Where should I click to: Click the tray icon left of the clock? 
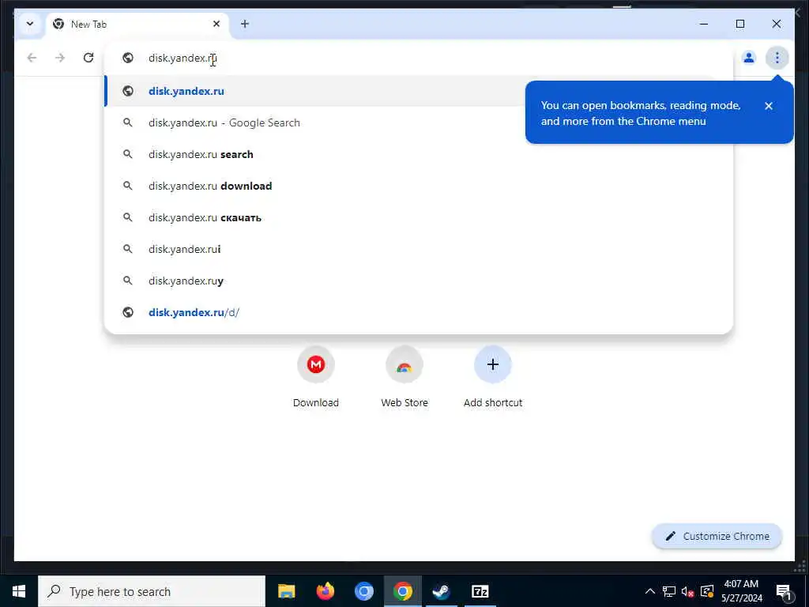click(707, 591)
